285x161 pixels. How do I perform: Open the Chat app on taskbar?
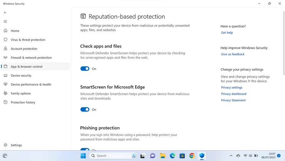click(152, 156)
